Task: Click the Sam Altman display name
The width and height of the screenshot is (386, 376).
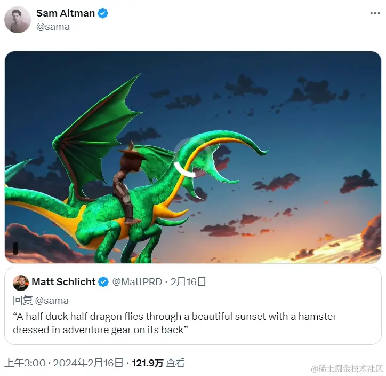Action: point(66,13)
